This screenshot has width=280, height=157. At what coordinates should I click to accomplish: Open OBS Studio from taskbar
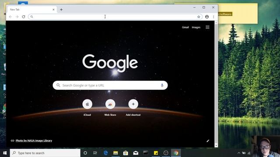(x=166, y=153)
